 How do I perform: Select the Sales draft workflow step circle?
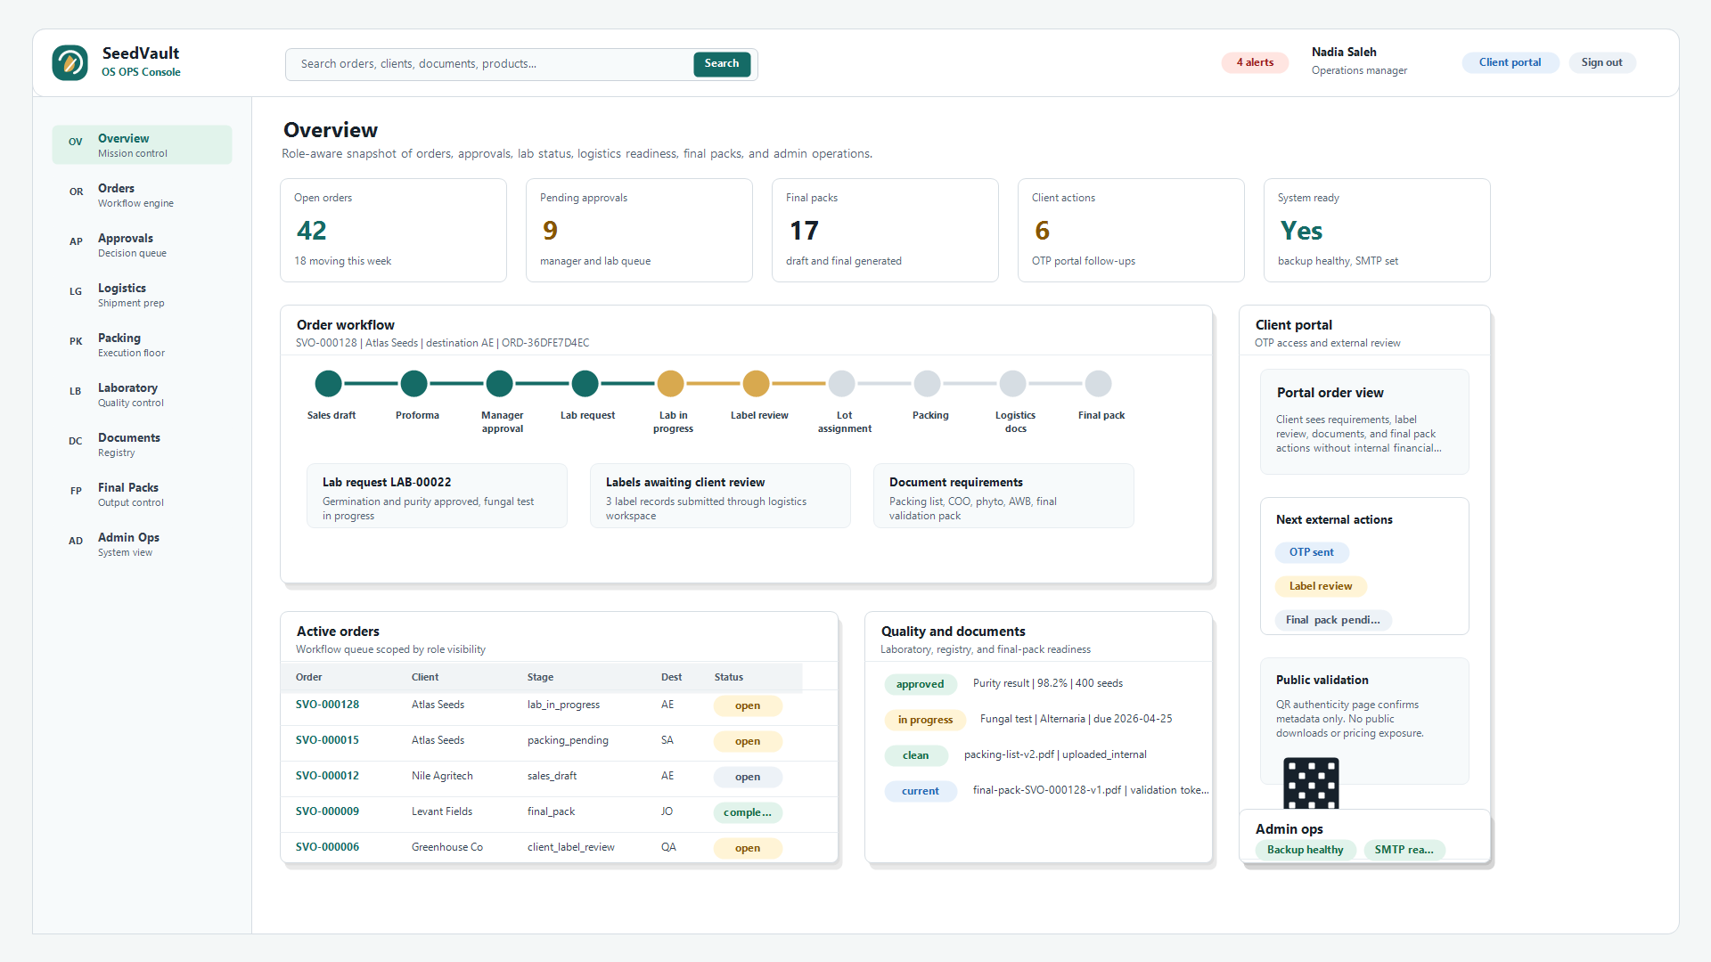tap(328, 384)
